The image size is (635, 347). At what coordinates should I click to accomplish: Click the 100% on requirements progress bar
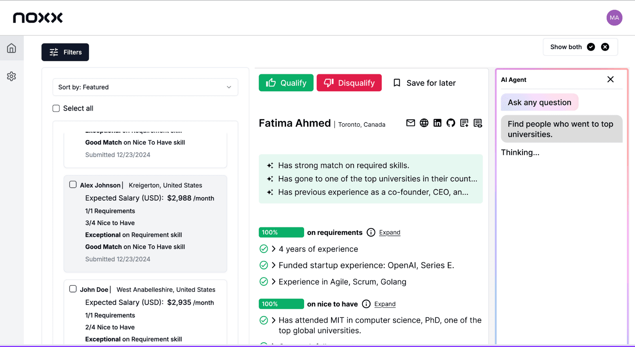[281, 233]
